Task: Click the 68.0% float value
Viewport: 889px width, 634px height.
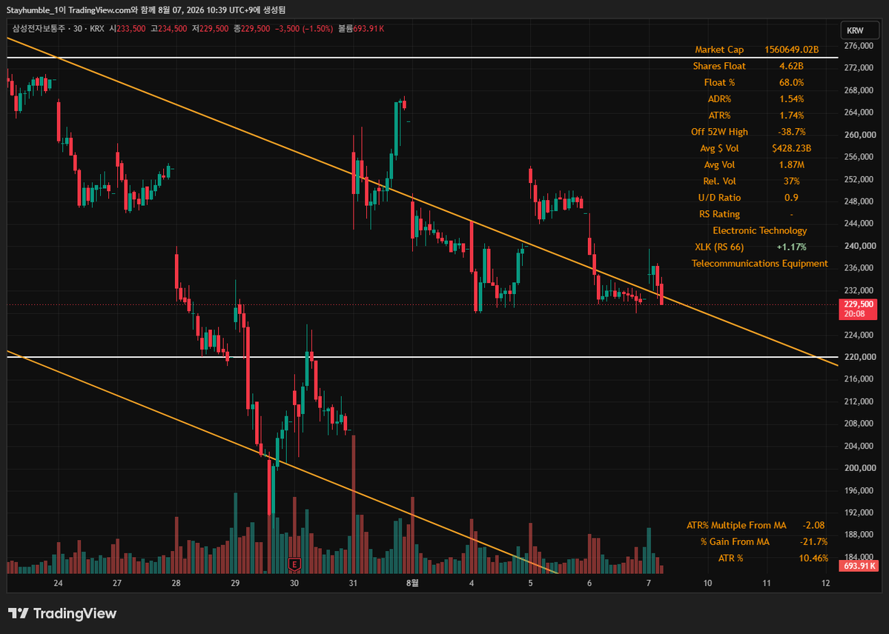Action: [x=791, y=82]
